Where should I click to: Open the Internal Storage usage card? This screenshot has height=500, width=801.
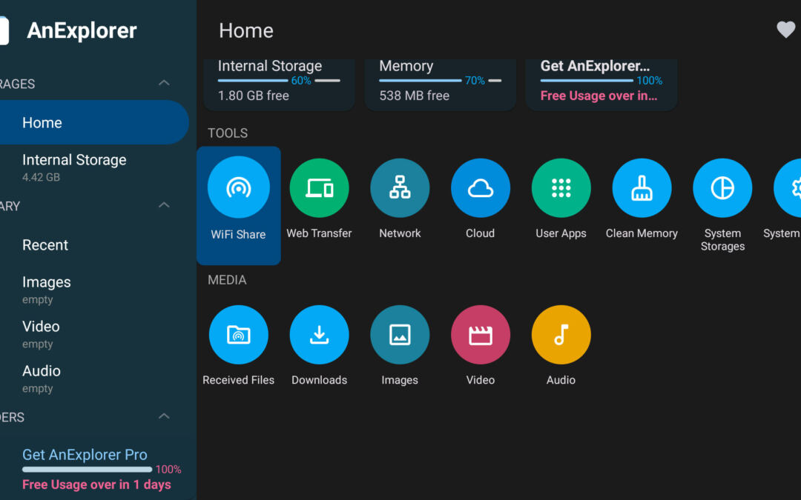pyautogui.click(x=278, y=83)
